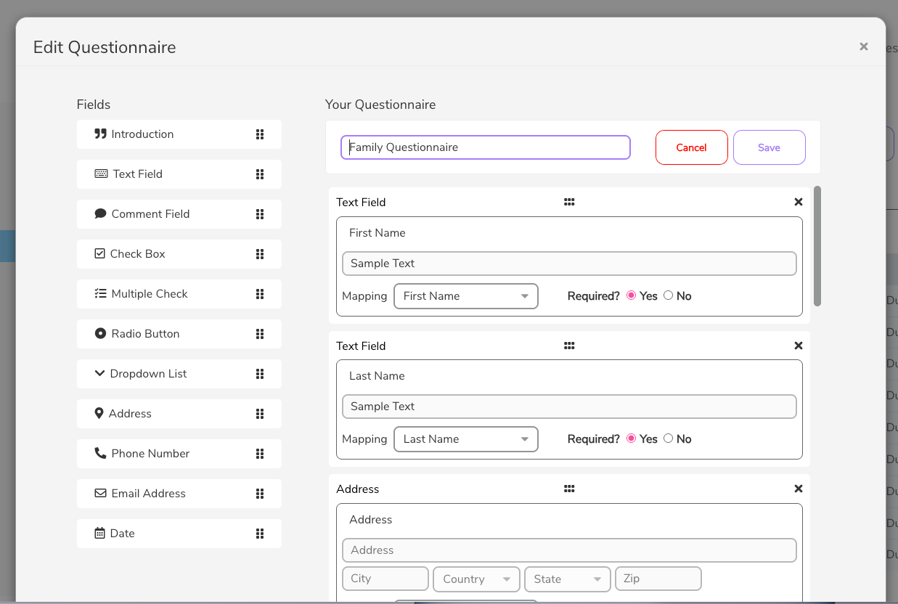The height and width of the screenshot is (604, 898).
Task: Close the Edit Questionnaire dialog
Action: [864, 46]
